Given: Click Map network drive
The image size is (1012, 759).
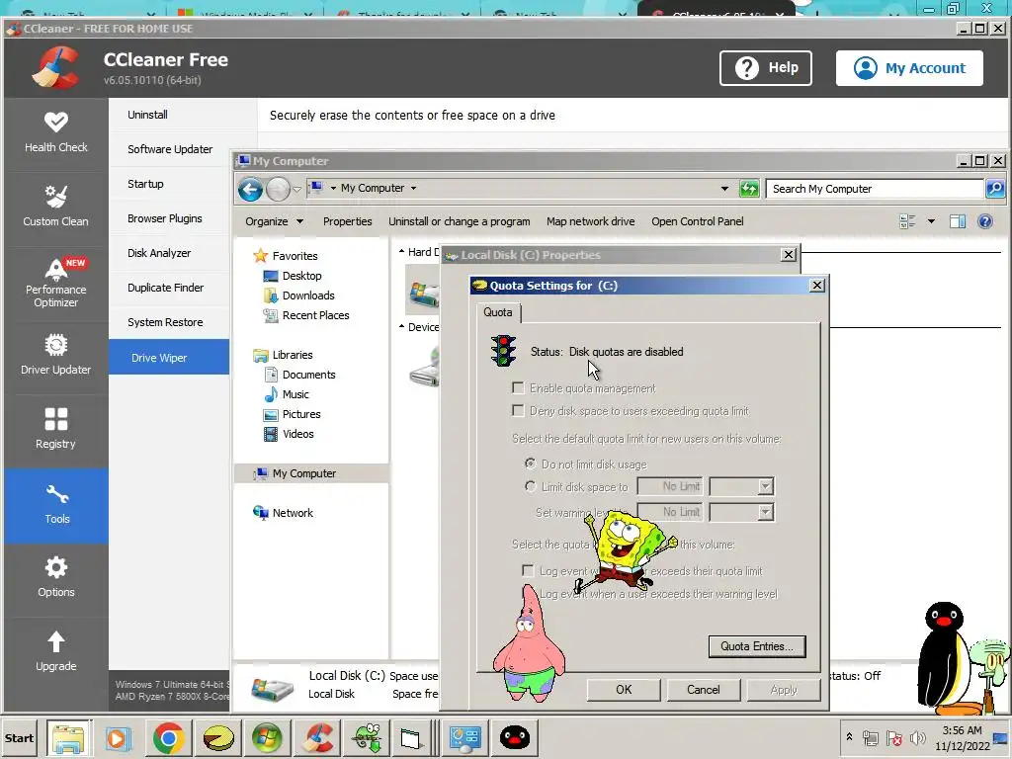Looking at the screenshot, I should tap(591, 221).
